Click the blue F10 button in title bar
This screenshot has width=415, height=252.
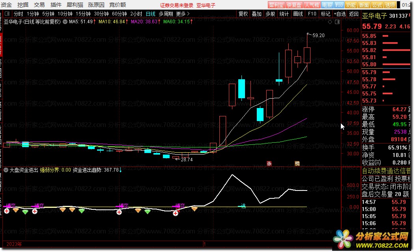(x=339, y=5)
